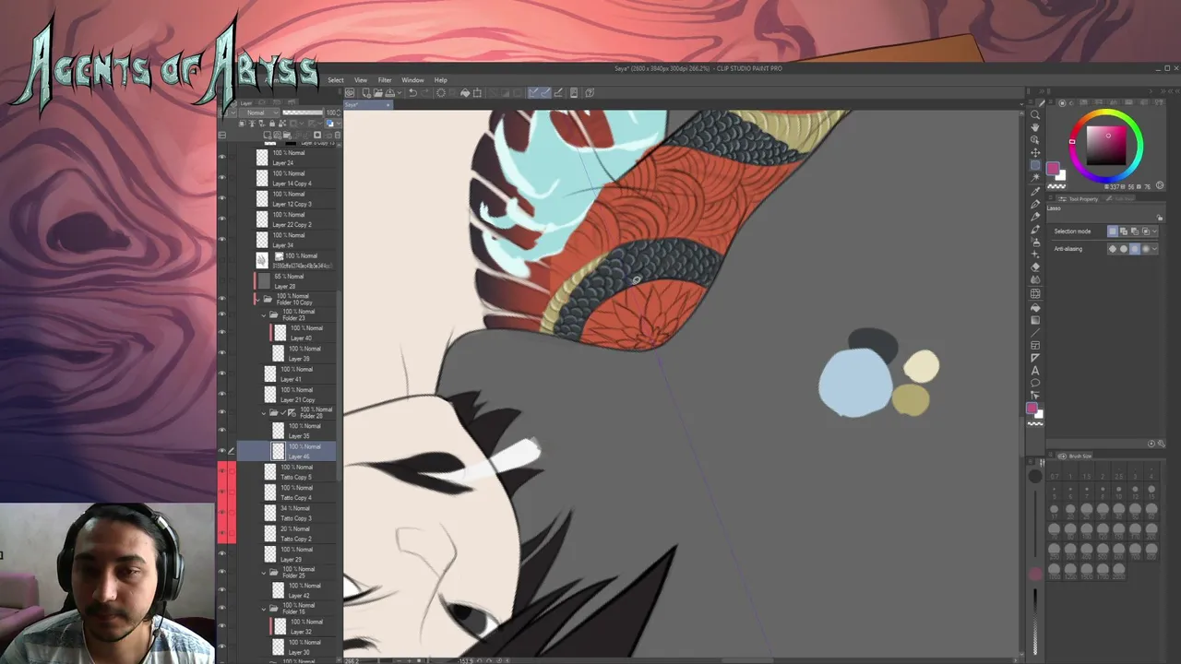Toggle visibility of Layer 29
This screenshot has width=1181, height=664.
221,553
